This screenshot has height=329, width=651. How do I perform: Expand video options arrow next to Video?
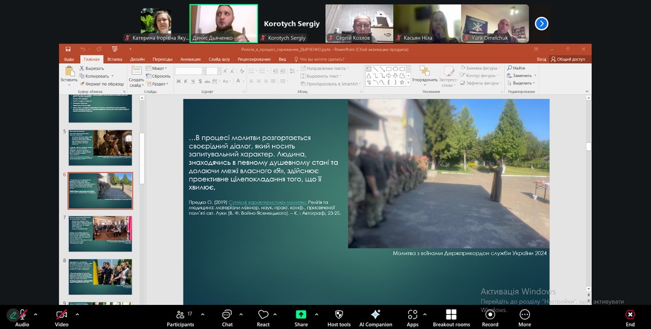pos(77,314)
